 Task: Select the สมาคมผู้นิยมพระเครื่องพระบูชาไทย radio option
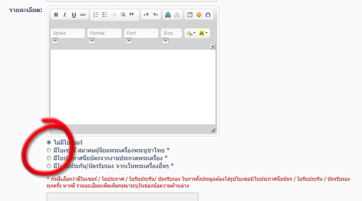pos(49,150)
